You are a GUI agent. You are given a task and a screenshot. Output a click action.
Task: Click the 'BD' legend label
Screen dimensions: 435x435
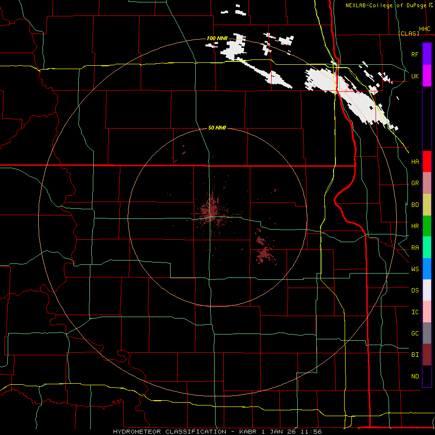point(415,205)
